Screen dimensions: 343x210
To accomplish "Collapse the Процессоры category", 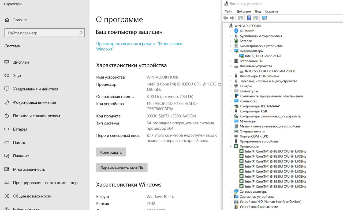I will [231, 146].
